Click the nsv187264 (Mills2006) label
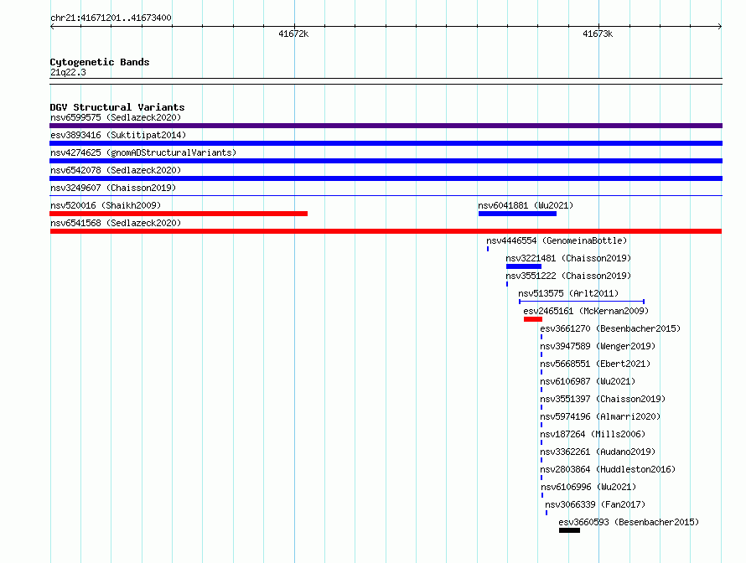The image size is (746, 563). pos(593,434)
